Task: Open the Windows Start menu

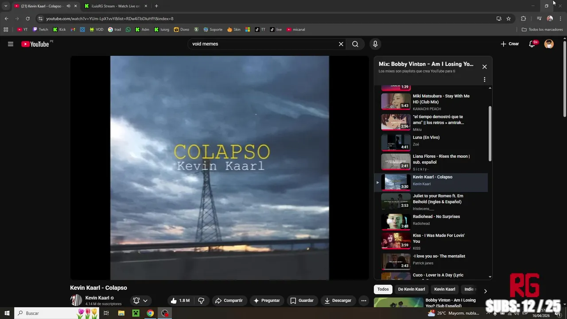Action: 7,313
